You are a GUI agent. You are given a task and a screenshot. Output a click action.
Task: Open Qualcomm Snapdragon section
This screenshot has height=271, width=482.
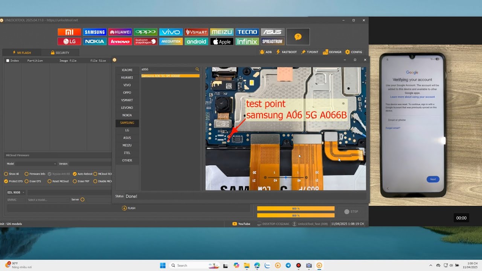(x=145, y=41)
